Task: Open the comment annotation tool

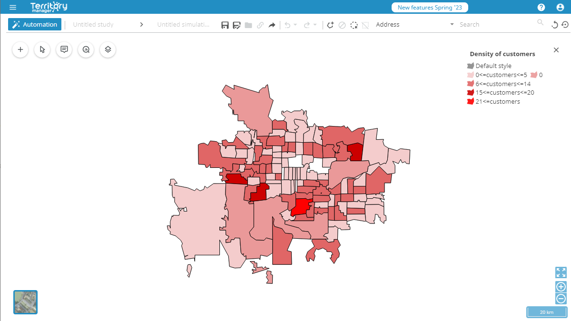Action: [64, 49]
